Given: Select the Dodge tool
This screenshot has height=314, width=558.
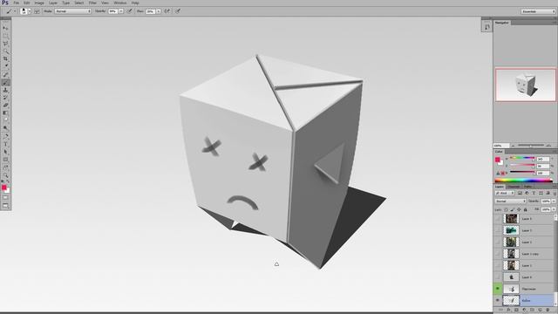Looking at the screenshot, I should (x=5, y=128).
